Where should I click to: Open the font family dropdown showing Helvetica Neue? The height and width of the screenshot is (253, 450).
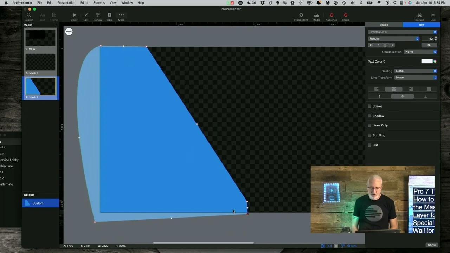click(x=403, y=32)
